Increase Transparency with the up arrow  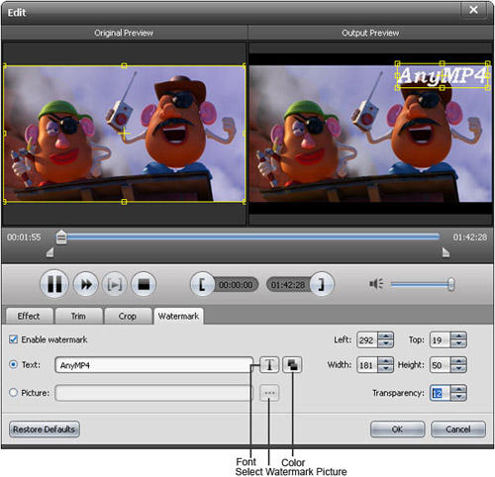point(458,389)
